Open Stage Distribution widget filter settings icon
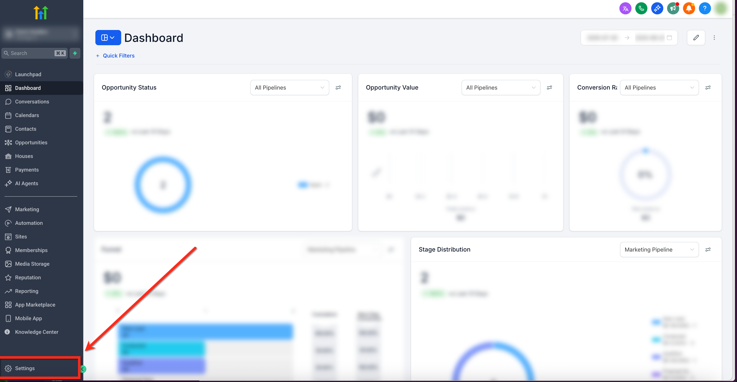Screen dimensions: 737x382 pos(708,250)
